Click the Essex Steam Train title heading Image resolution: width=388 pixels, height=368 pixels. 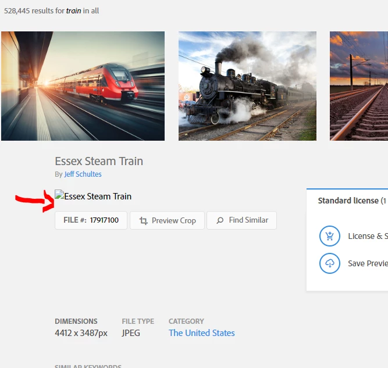tap(99, 161)
